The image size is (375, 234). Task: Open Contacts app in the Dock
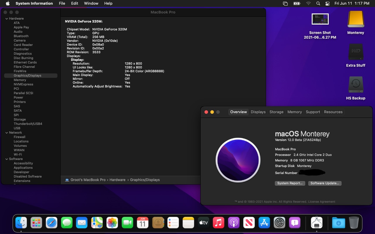tap(158, 223)
